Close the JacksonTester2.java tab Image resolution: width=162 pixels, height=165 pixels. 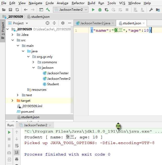click(x=113, y=23)
